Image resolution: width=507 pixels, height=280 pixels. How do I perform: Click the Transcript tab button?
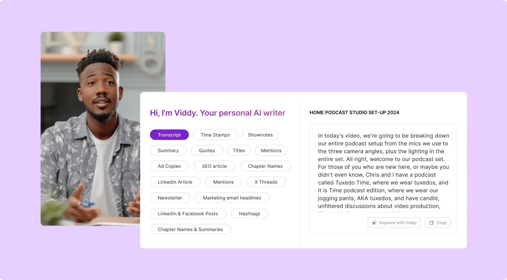tap(169, 134)
